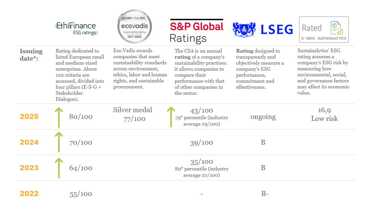Click the green up arrow beside 80/100

tap(59, 117)
